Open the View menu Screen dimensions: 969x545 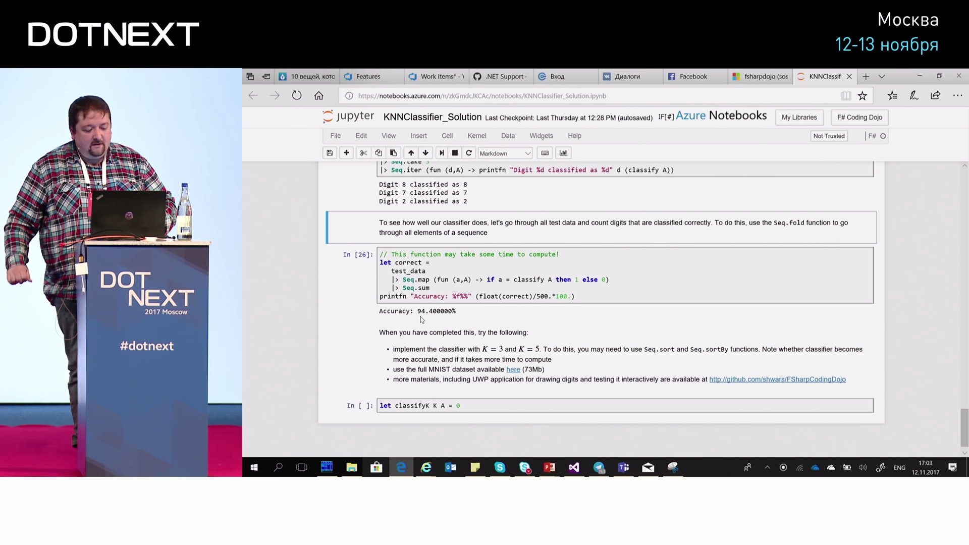click(388, 136)
